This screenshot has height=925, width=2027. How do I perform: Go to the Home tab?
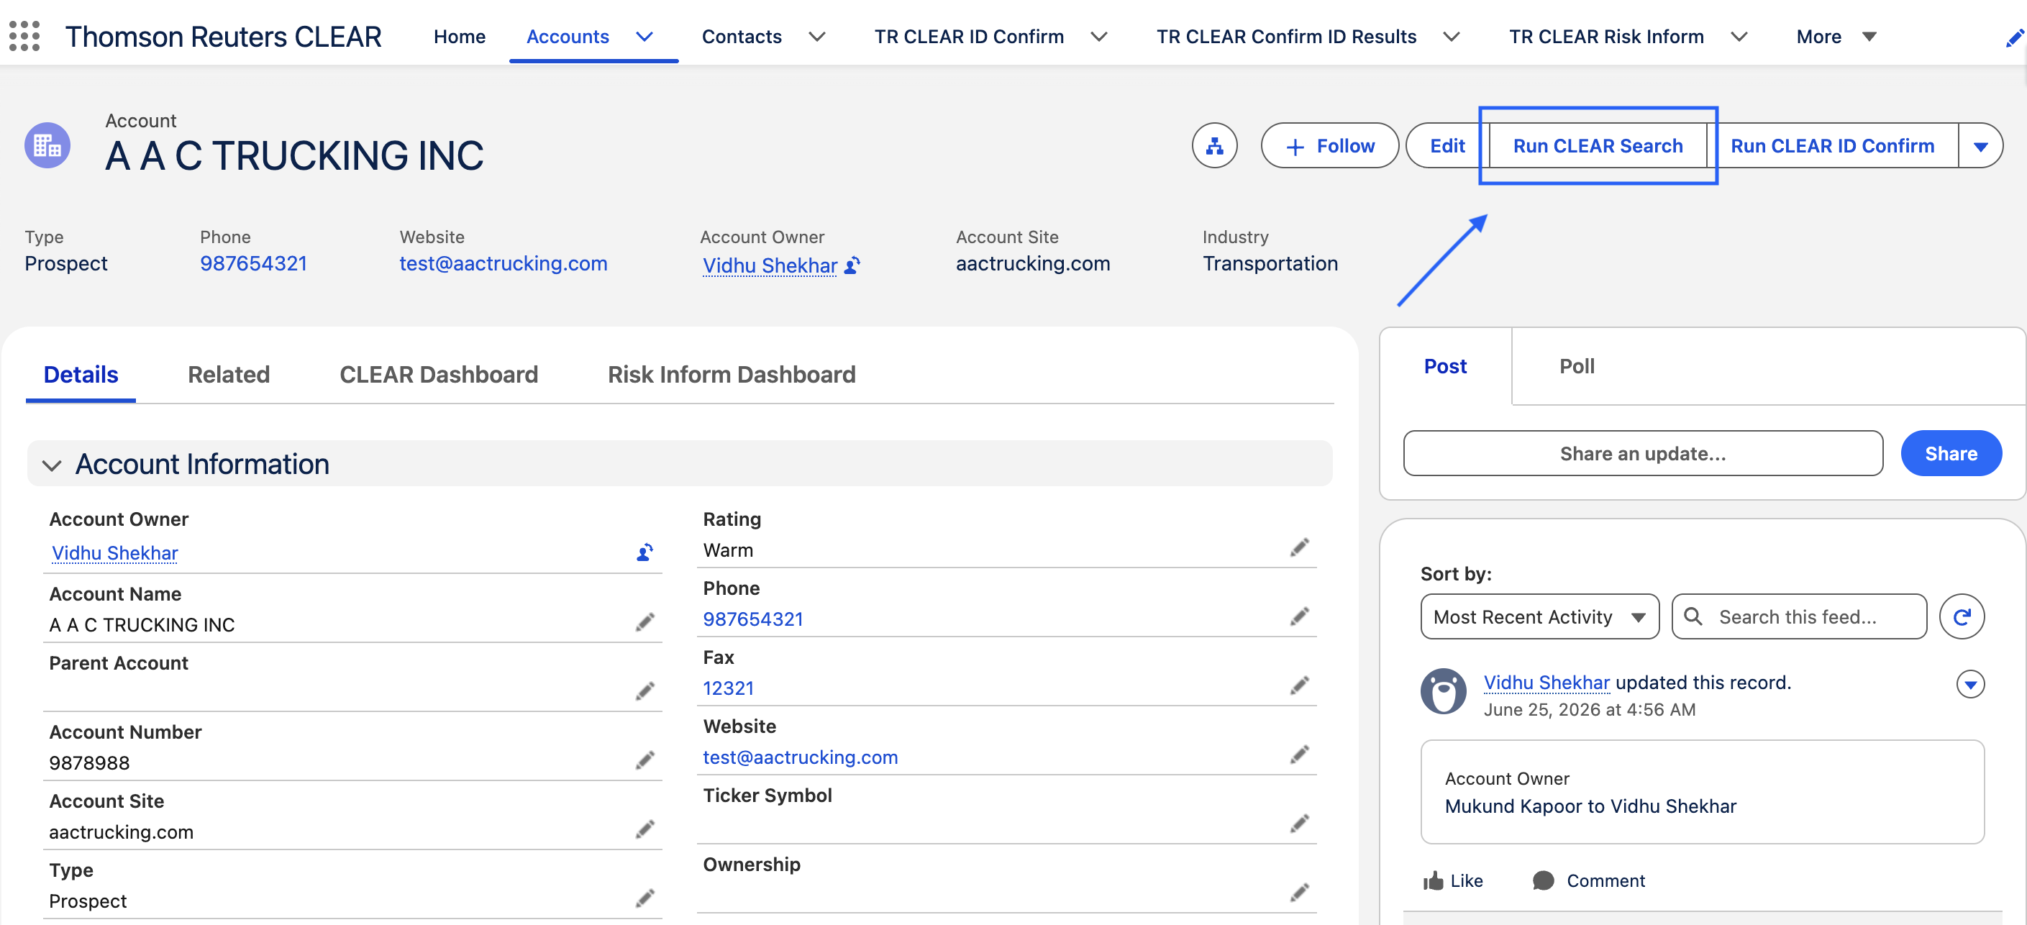pos(460,37)
